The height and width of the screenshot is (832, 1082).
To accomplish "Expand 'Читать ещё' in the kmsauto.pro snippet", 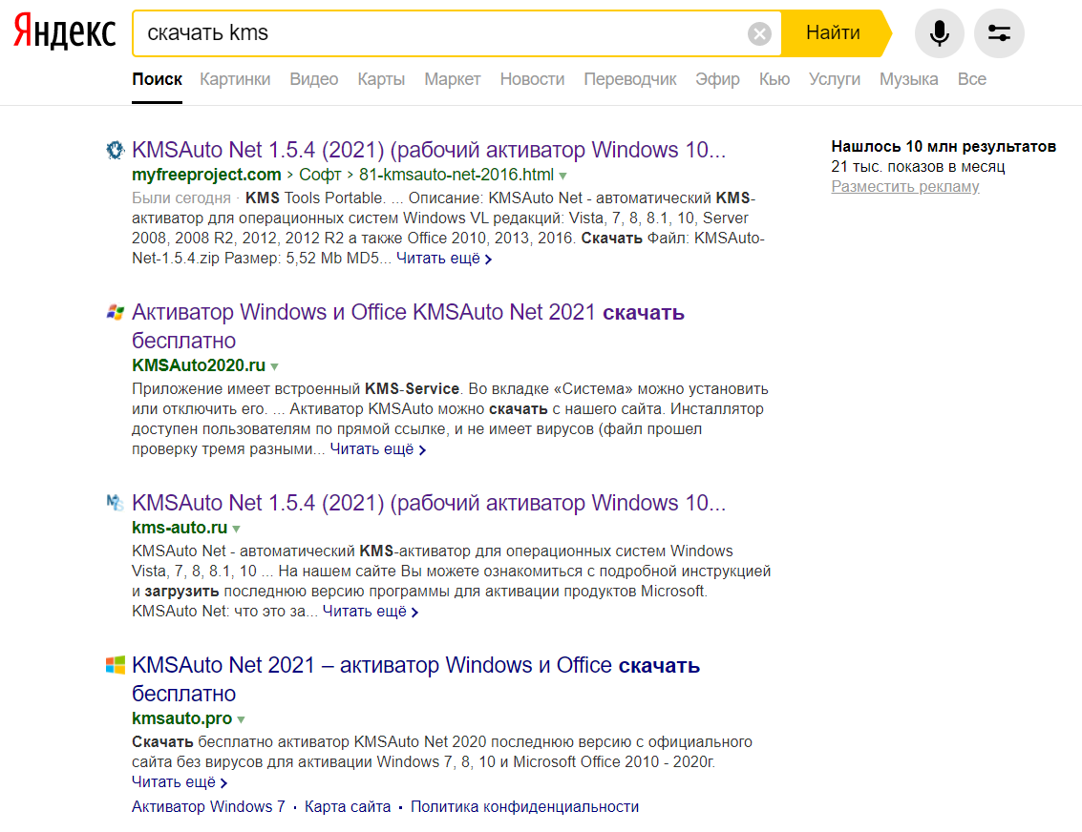I will point(180,782).
